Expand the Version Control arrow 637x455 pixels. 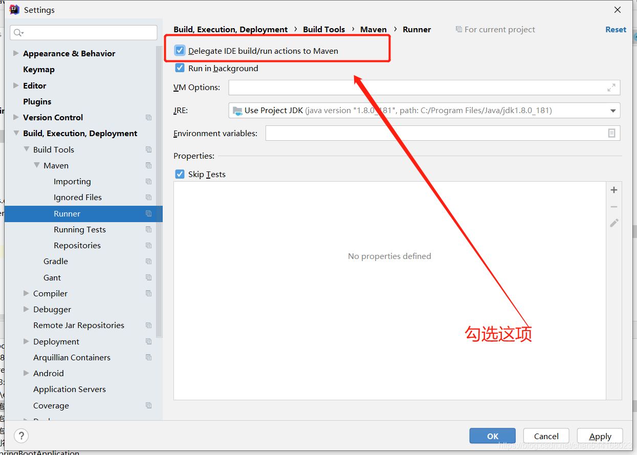click(16, 117)
